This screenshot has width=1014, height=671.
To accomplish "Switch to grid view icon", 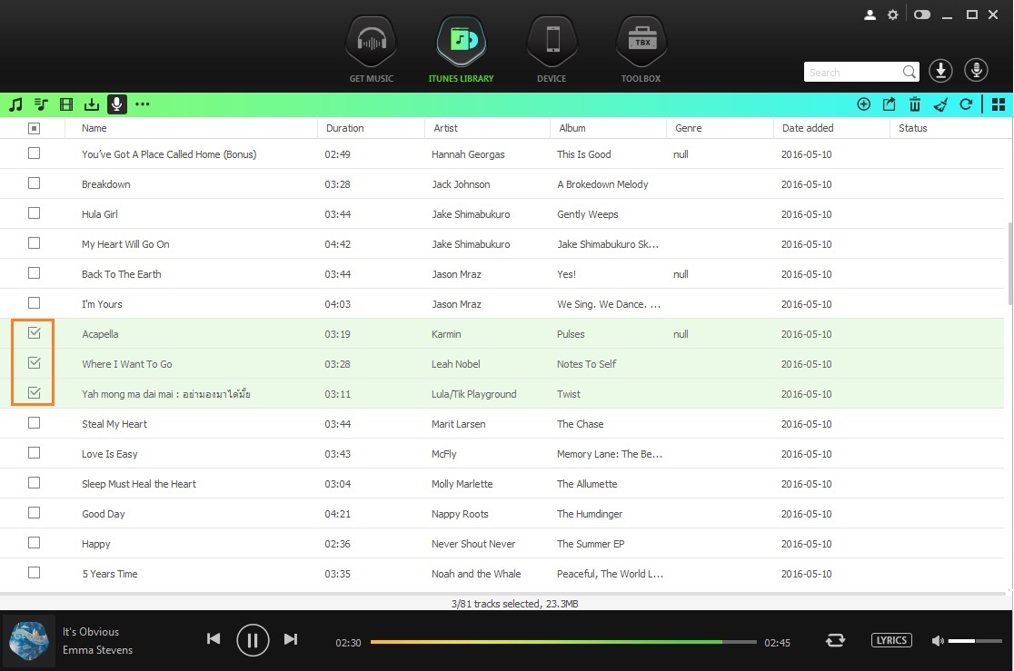I will point(999,104).
